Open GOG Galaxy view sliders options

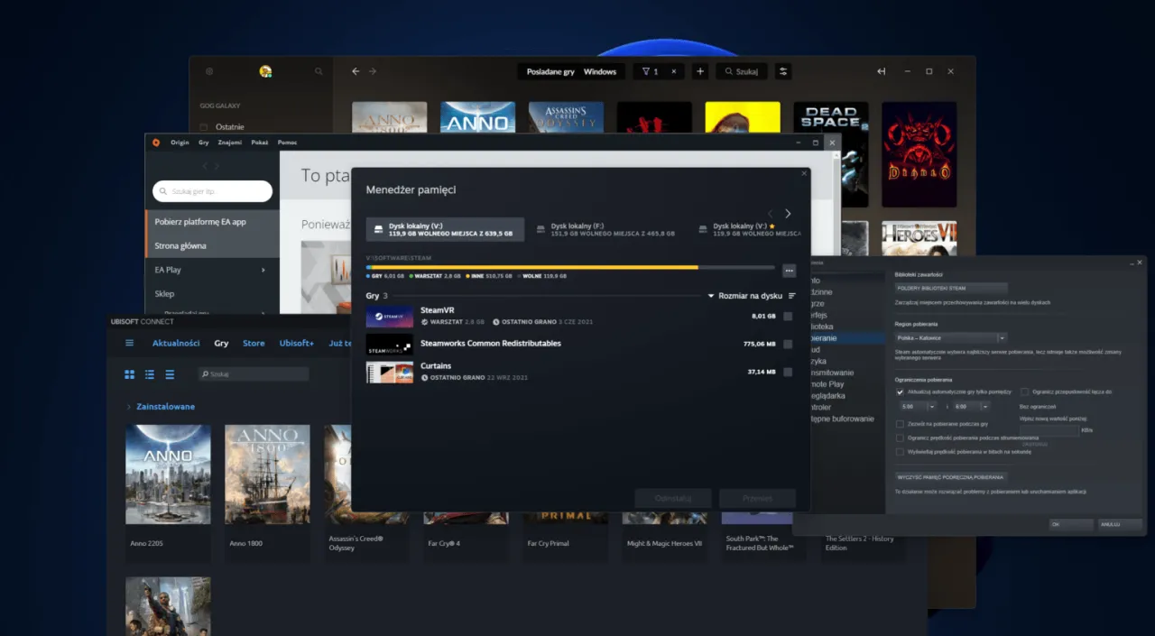pos(783,71)
